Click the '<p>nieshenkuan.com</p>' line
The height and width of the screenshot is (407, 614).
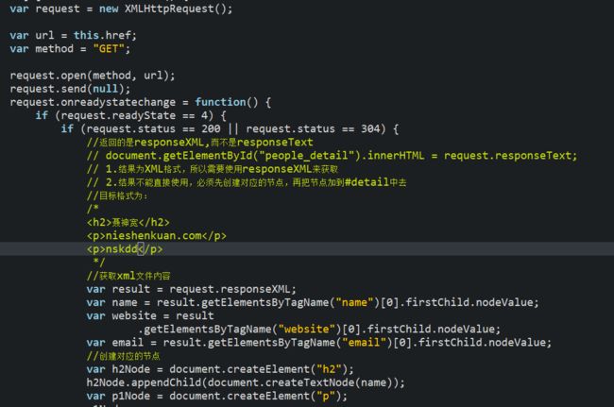click(157, 235)
